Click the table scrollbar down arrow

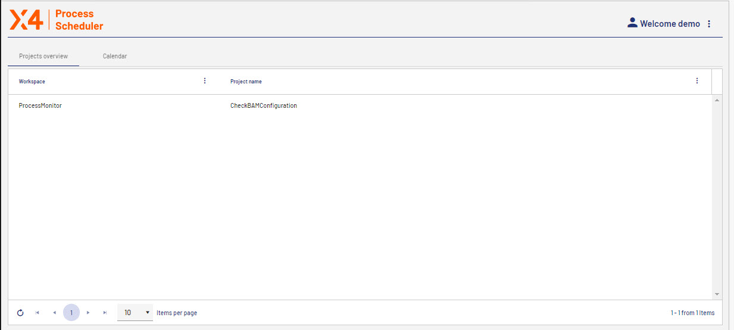(x=717, y=294)
